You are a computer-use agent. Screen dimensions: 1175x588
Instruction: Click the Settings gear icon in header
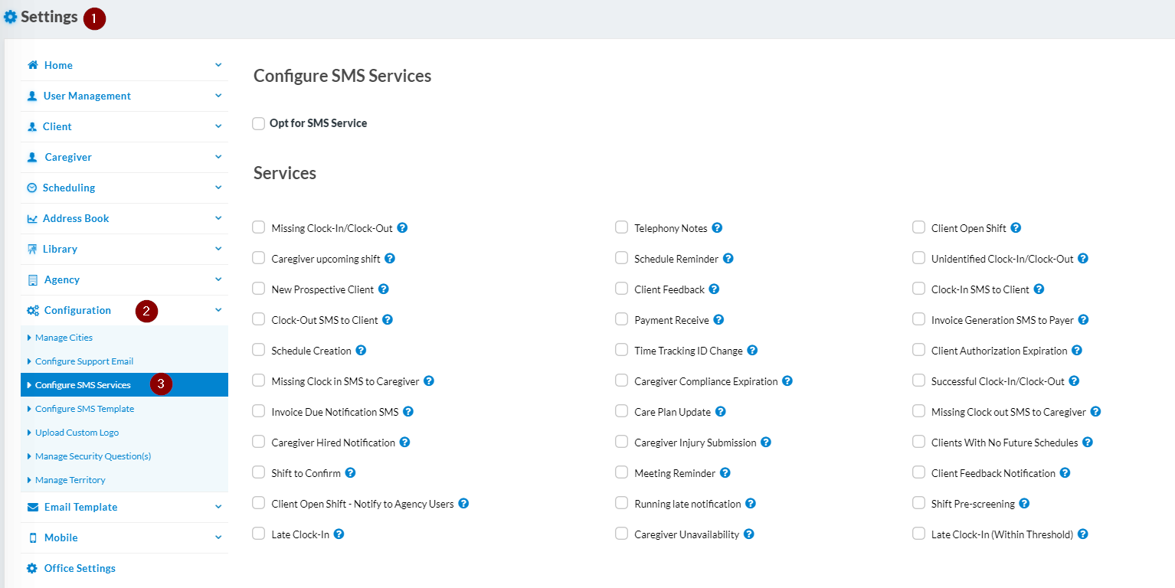pyautogui.click(x=11, y=17)
